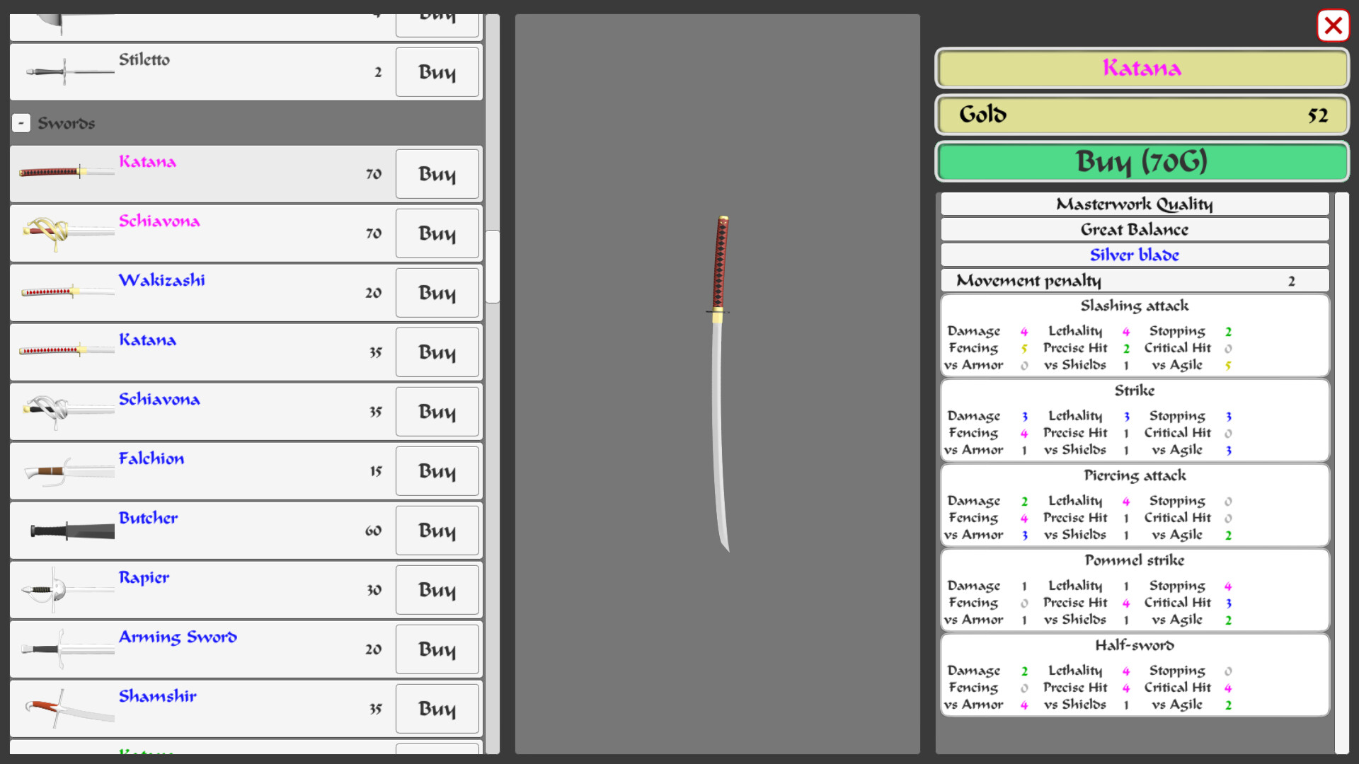Image resolution: width=1359 pixels, height=764 pixels.
Task: Close the shop window
Action: pyautogui.click(x=1333, y=26)
